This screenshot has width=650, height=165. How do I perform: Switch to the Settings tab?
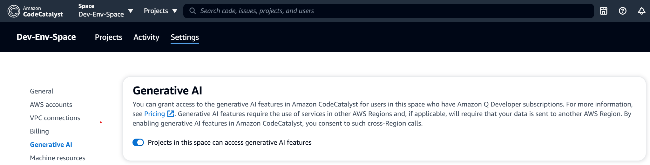pos(185,37)
